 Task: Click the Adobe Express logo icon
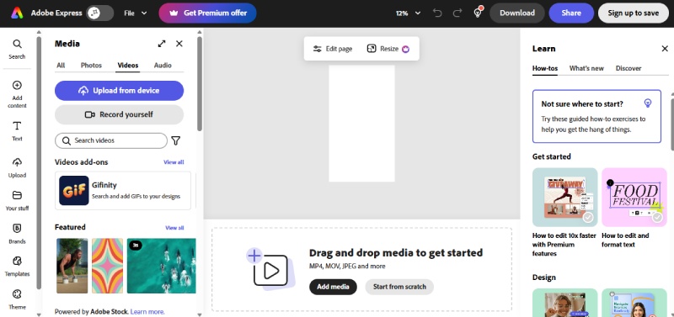tap(17, 13)
